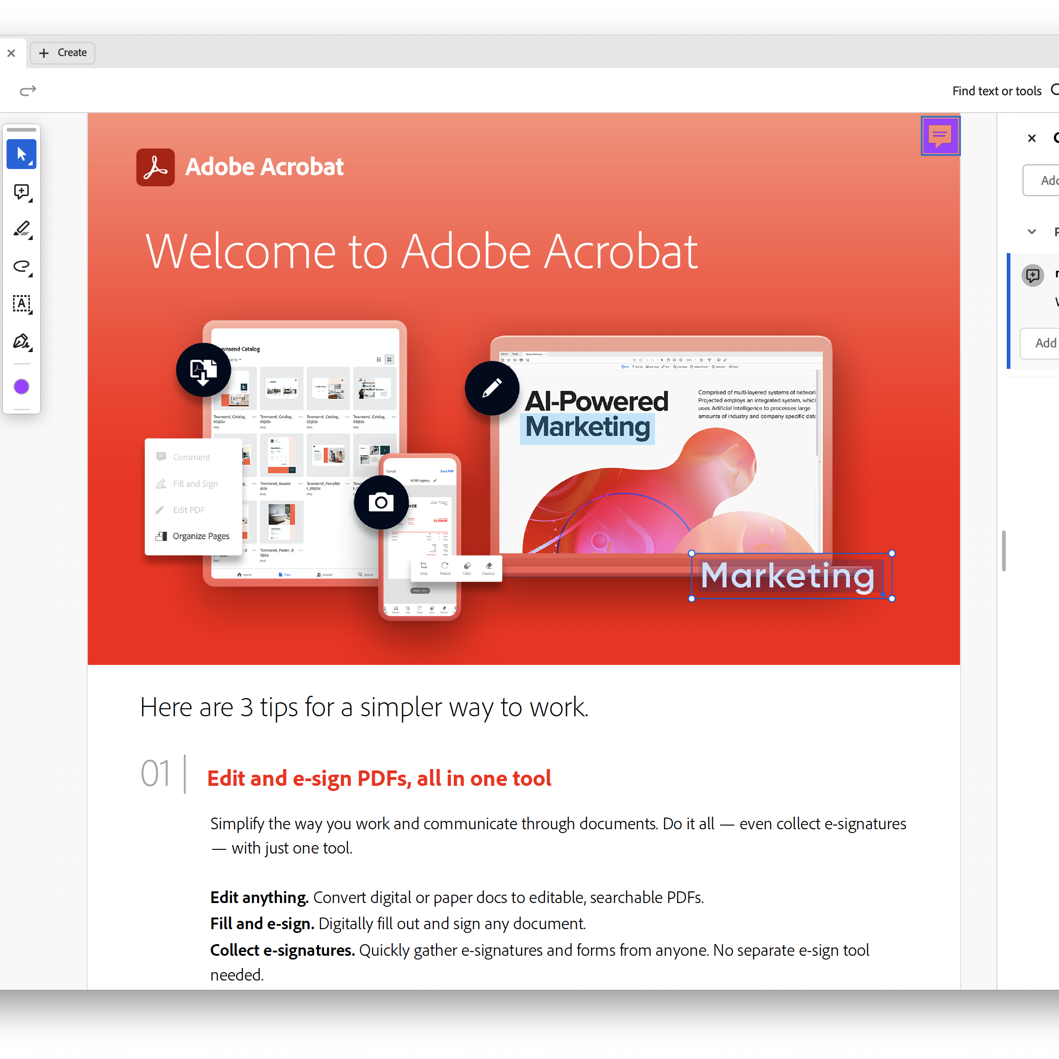Image resolution: width=1059 pixels, height=1059 pixels.
Task: Click the Add reply field below comment
Action: (1041, 343)
